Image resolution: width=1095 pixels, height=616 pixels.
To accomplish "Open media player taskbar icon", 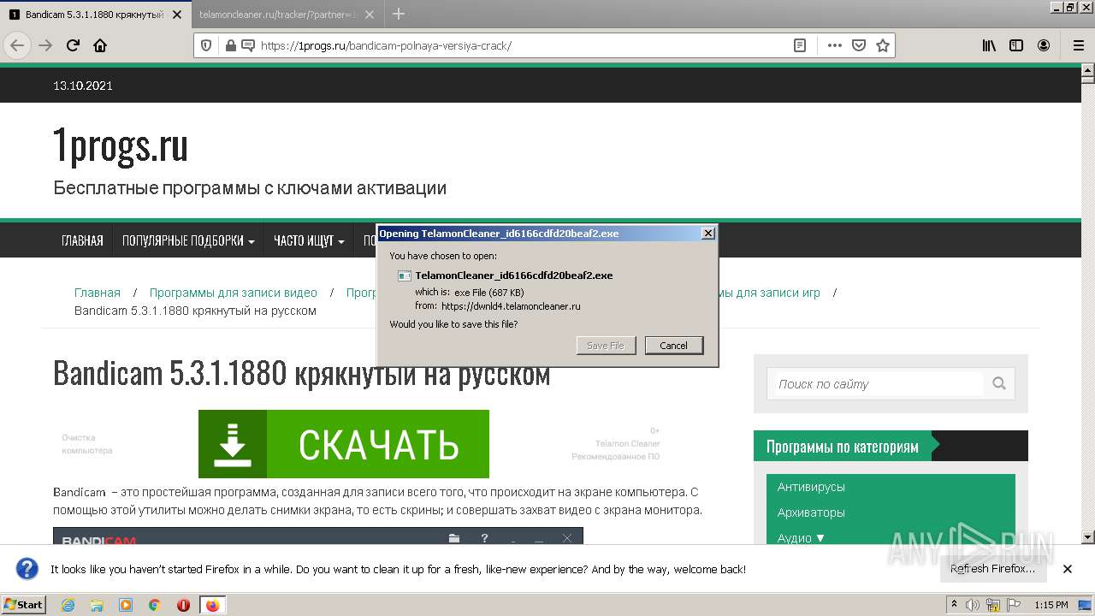I will pos(126,605).
